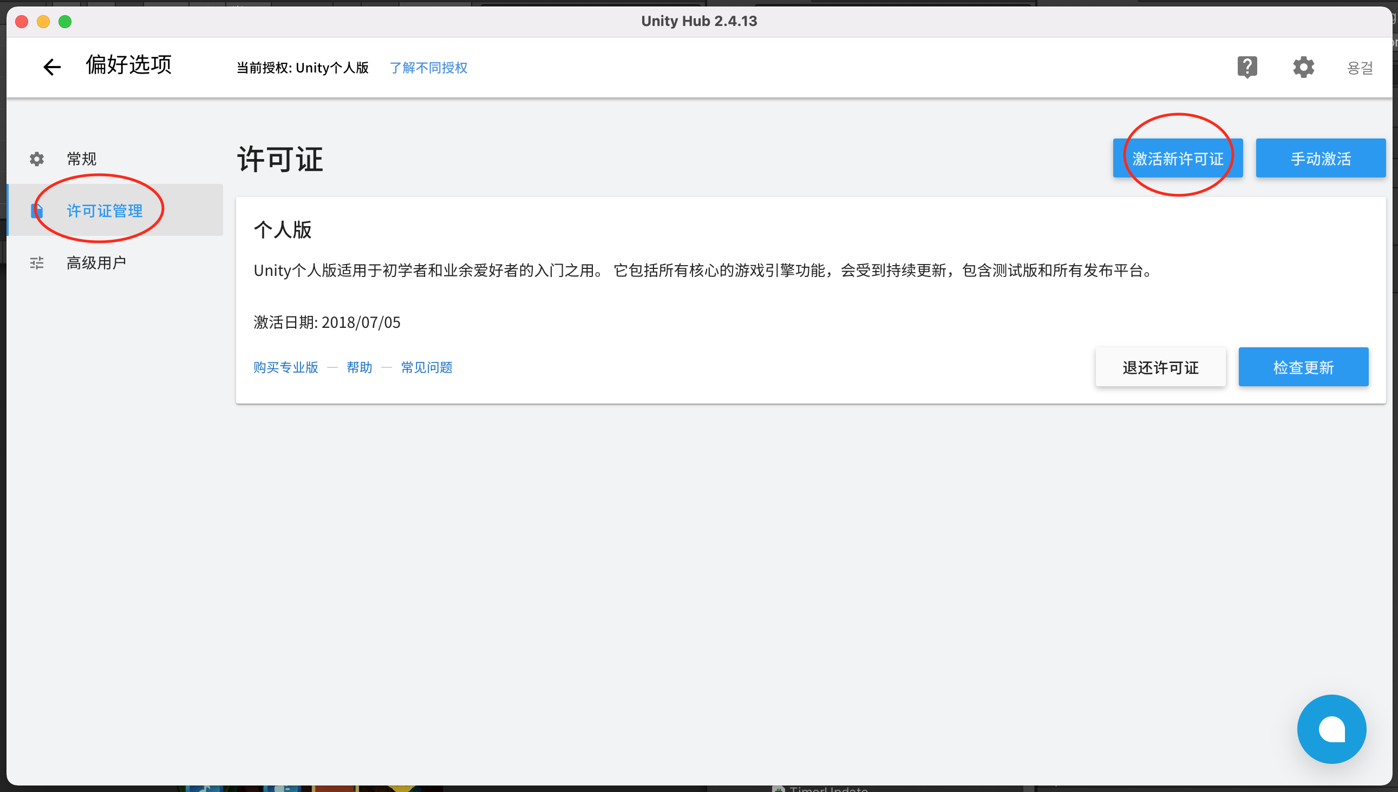Open the blue chat bubble icon
This screenshot has width=1398, height=792.
pyautogui.click(x=1331, y=729)
